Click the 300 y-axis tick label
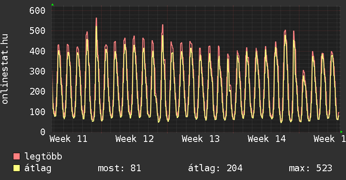The image size is (346, 180). pos(37,72)
